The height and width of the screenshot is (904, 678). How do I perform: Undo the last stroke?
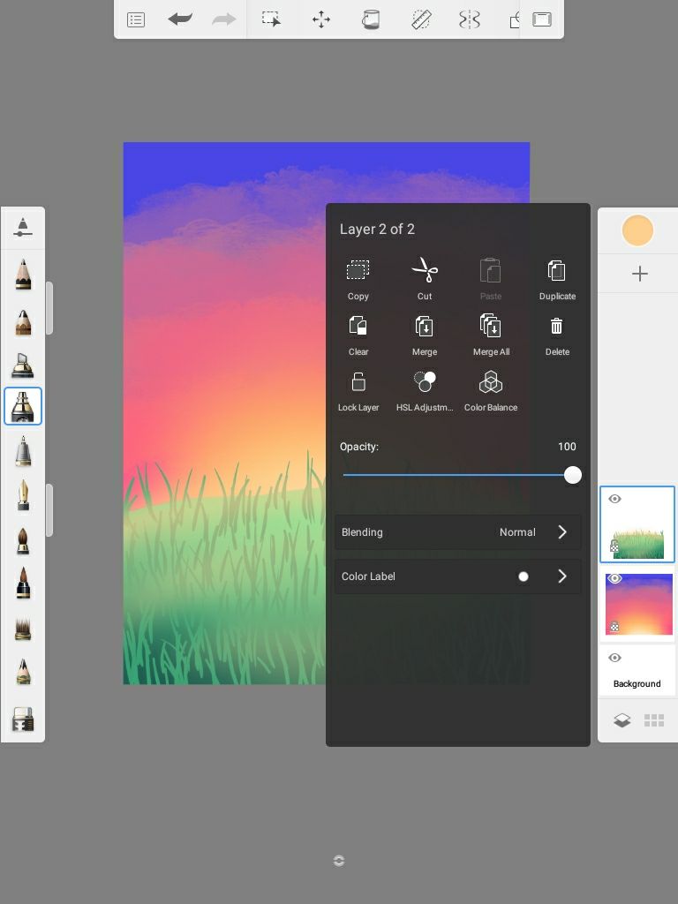180,19
